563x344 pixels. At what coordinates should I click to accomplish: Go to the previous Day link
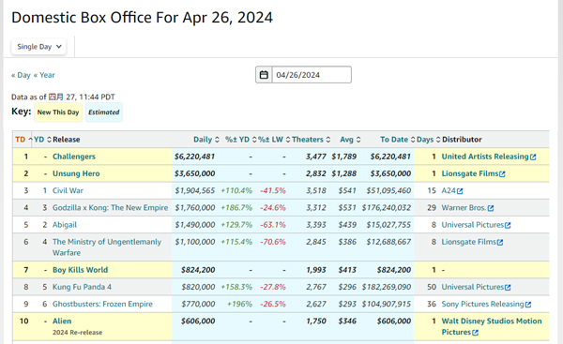[21, 75]
